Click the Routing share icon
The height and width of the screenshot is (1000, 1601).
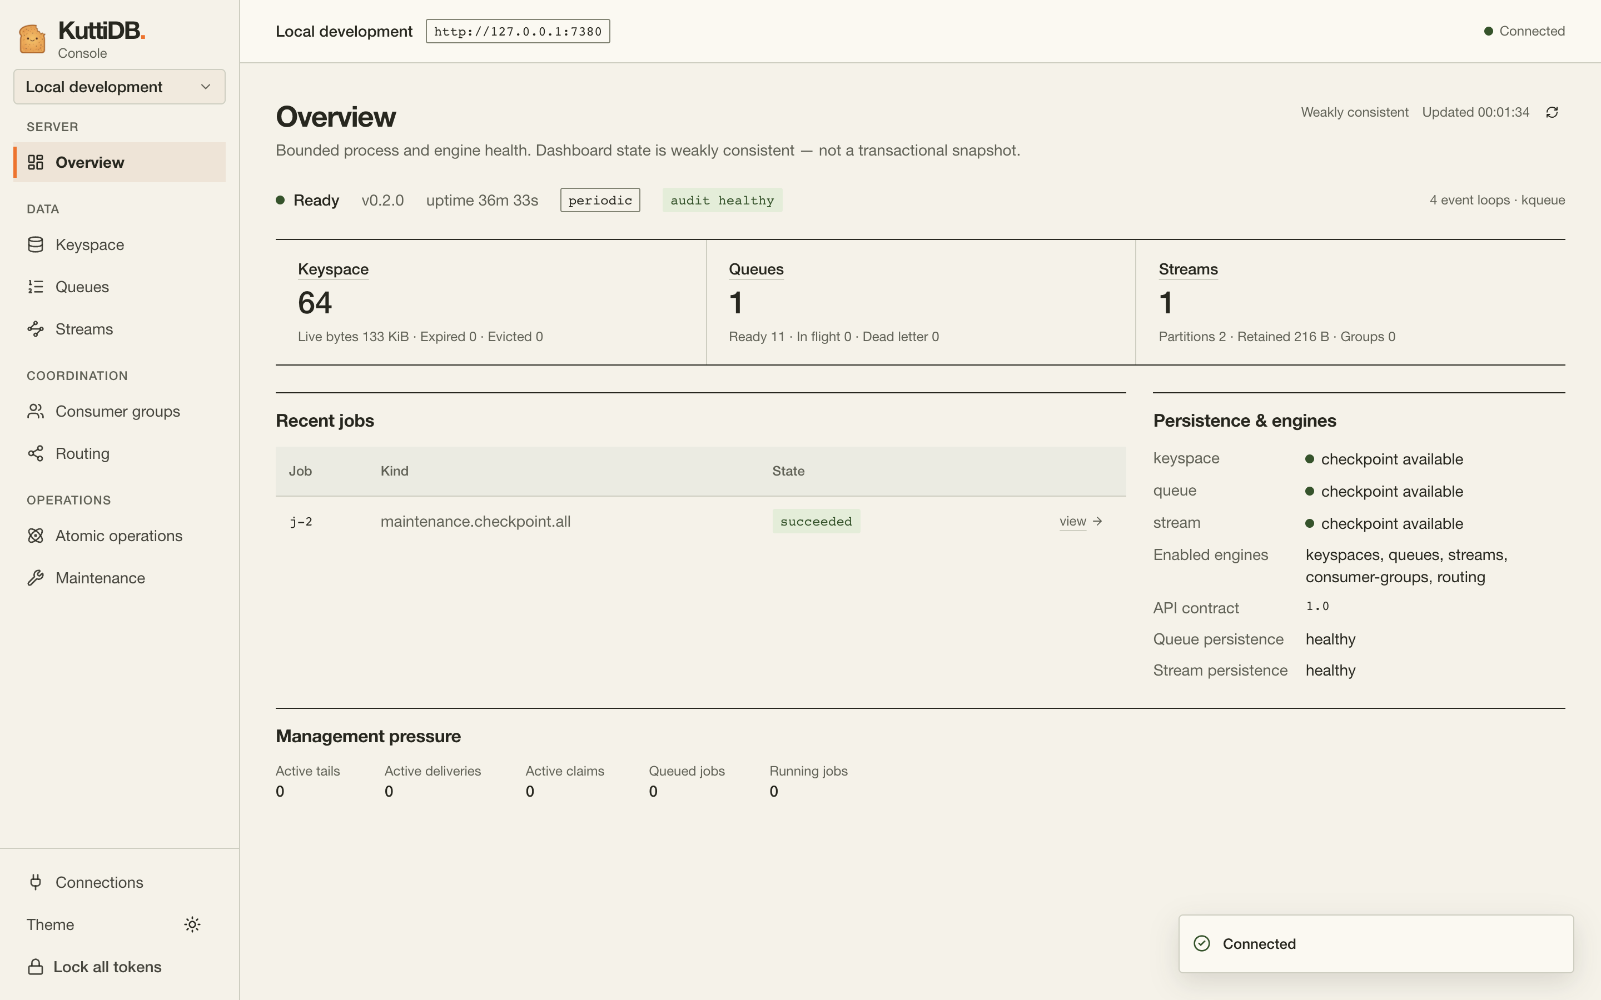point(36,454)
